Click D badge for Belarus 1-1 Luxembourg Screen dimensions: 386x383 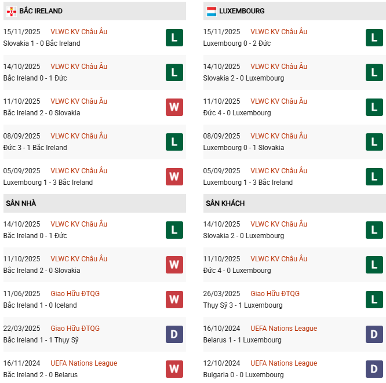click(374, 334)
